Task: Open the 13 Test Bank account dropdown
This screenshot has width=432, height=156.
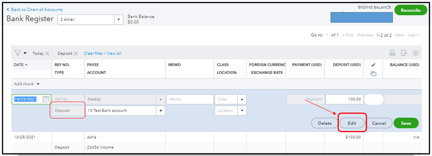Action: (x=161, y=111)
